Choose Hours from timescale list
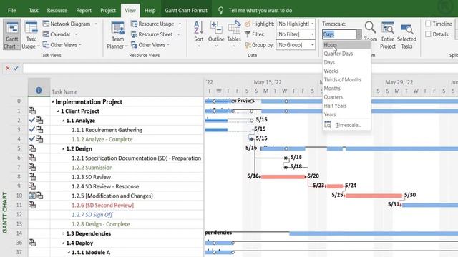 346,45
